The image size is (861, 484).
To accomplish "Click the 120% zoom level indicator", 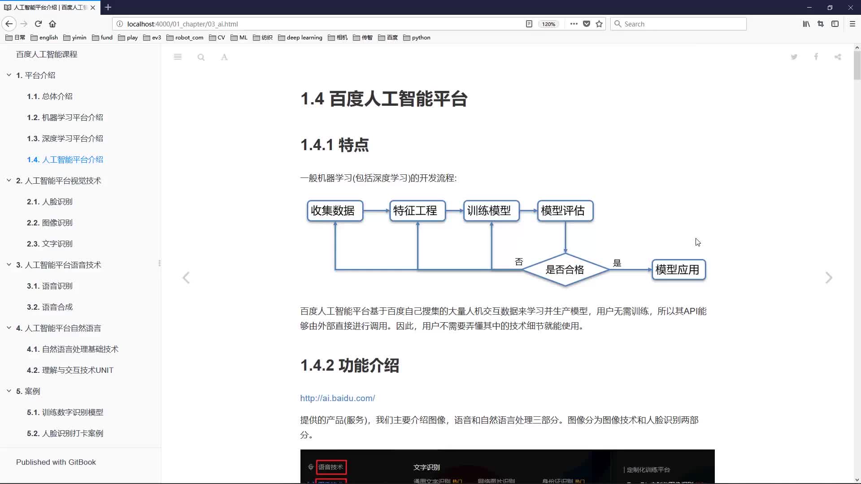I will coord(548,24).
